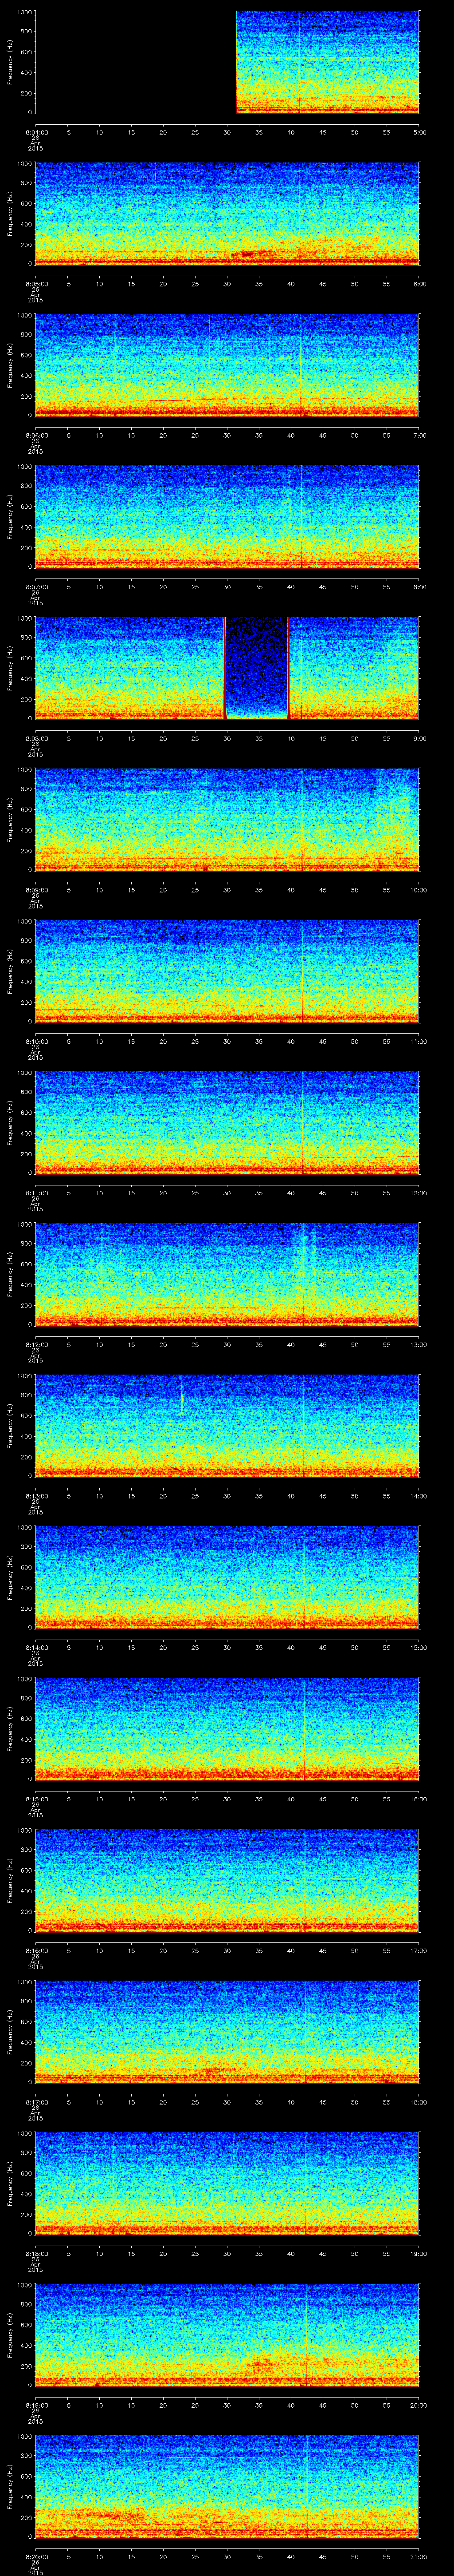Click the '16:00' end-of-axis label
The height and width of the screenshot is (2576, 454).
pos(419,1798)
